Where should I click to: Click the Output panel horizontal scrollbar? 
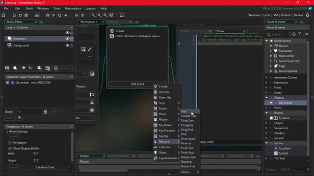(x=104, y=171)
